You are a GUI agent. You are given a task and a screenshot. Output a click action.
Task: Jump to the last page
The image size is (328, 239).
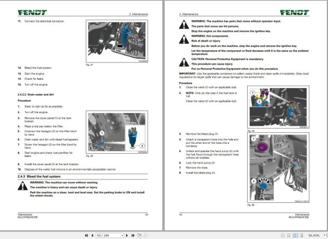click(133, 235)
